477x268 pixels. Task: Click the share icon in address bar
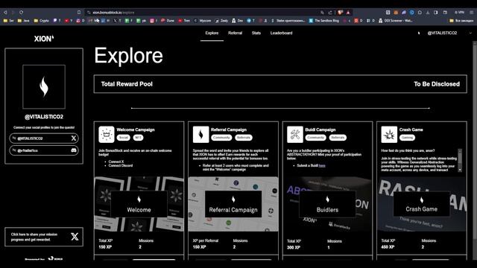tap(330, 13)
